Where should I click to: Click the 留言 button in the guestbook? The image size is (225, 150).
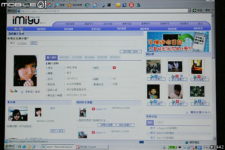point(61,131)
